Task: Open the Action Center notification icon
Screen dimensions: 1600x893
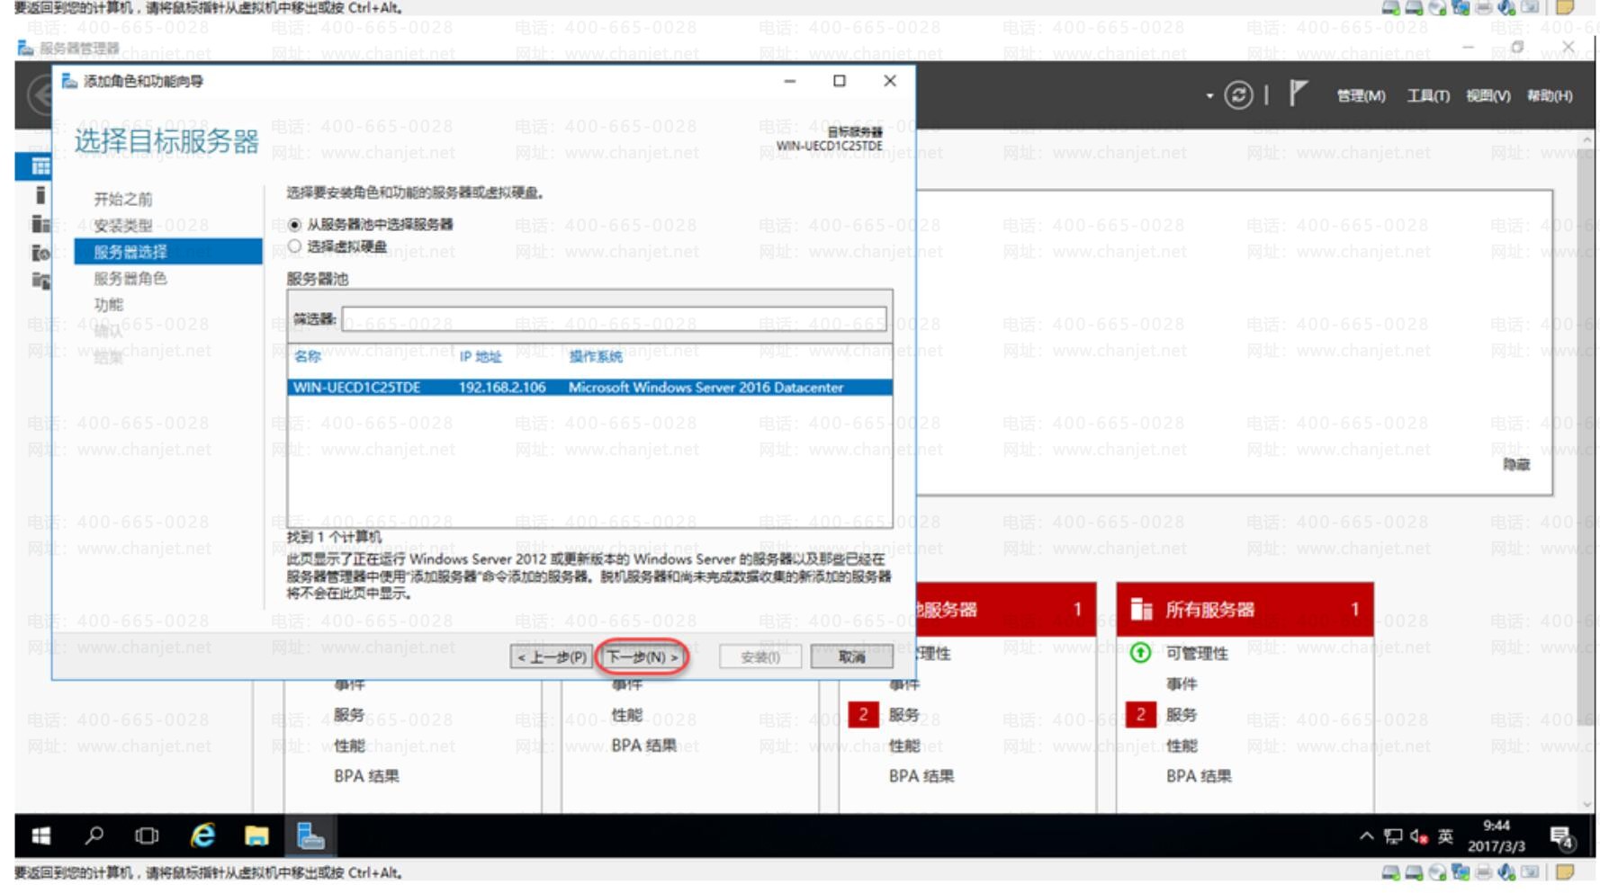Action: click(x=1562, y=838)
